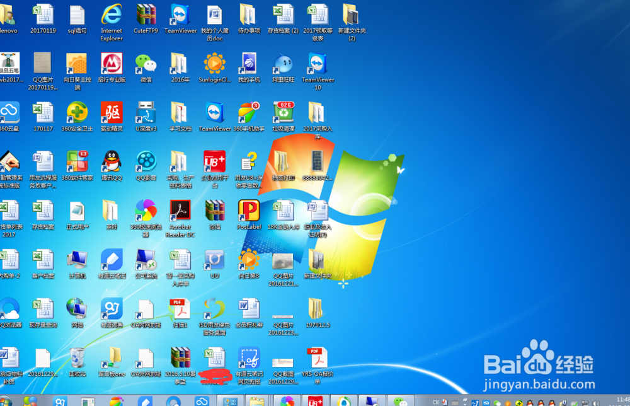
Task: Launch the 有道云笔记 shortcut
Action: click(112, 264)
